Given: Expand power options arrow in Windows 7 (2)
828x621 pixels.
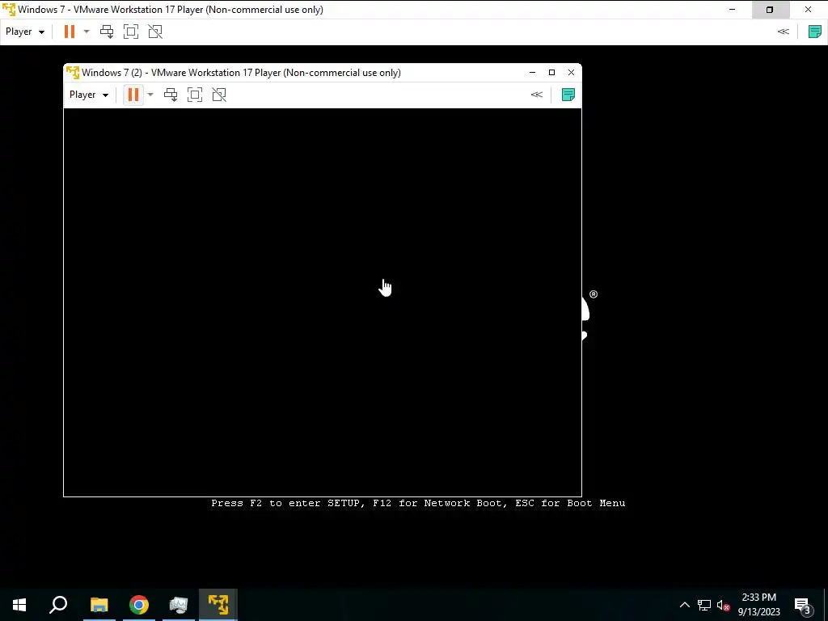Looking at the screenshot, I should [150, 95].
